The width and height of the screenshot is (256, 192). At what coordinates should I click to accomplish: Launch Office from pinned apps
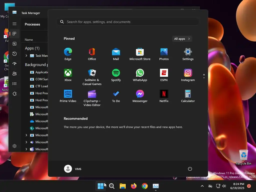coord(92,54)
